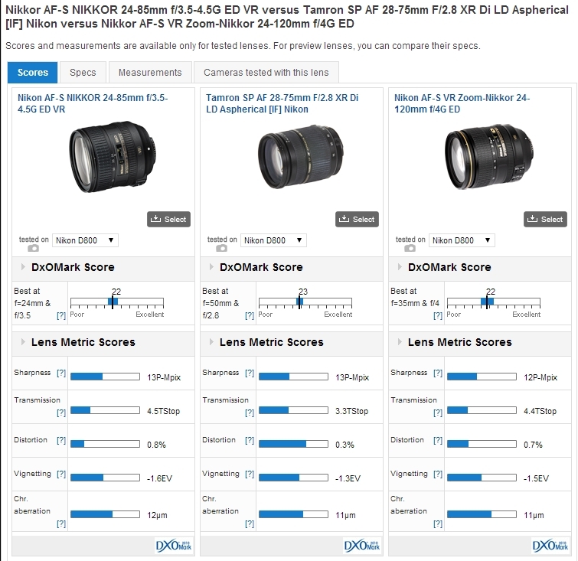Open the Transmission help icon for Tamron lens
Screen dimensions: 578x561
pos(250,413)
